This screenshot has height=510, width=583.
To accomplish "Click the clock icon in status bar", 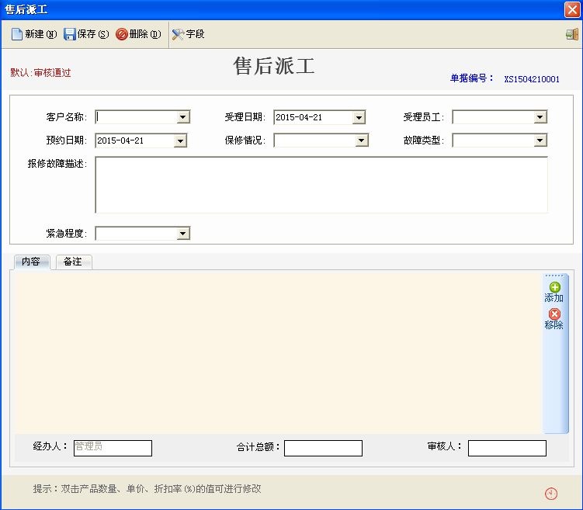I will (551, 493).
